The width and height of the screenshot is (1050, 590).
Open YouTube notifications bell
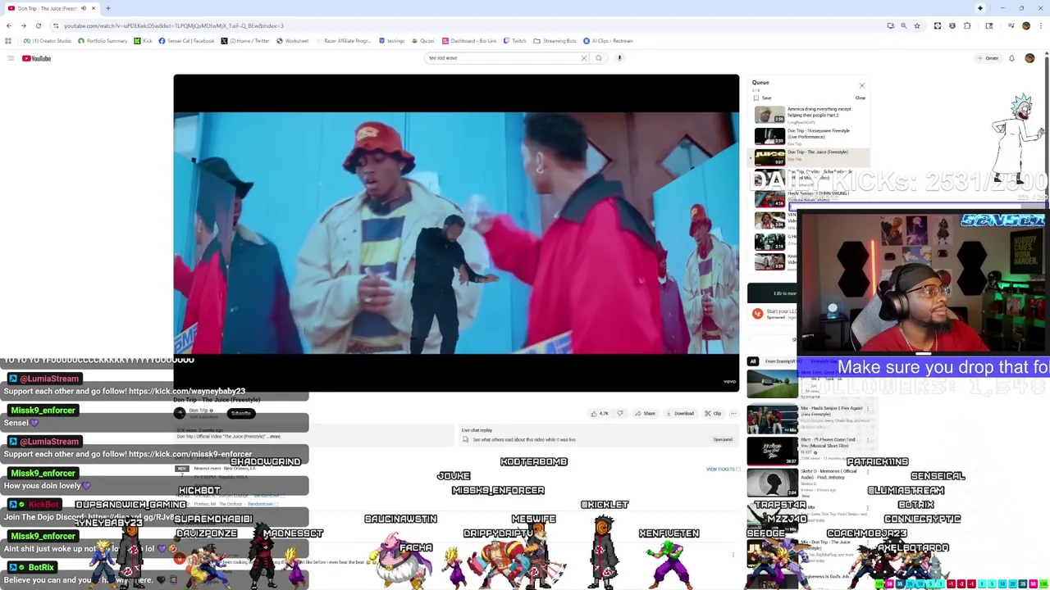click(x=1011, y=58)
